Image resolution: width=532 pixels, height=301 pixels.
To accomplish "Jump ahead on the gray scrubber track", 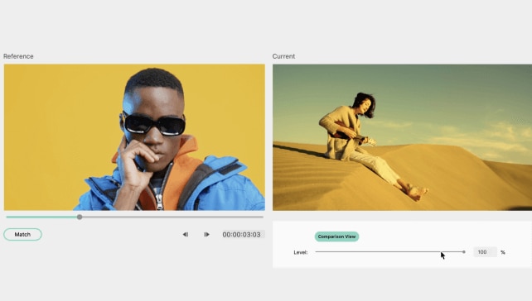I will click(x=172, y=217).
